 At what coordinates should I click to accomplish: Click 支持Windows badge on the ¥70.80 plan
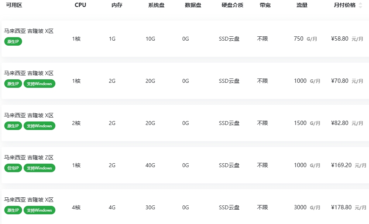39,84
